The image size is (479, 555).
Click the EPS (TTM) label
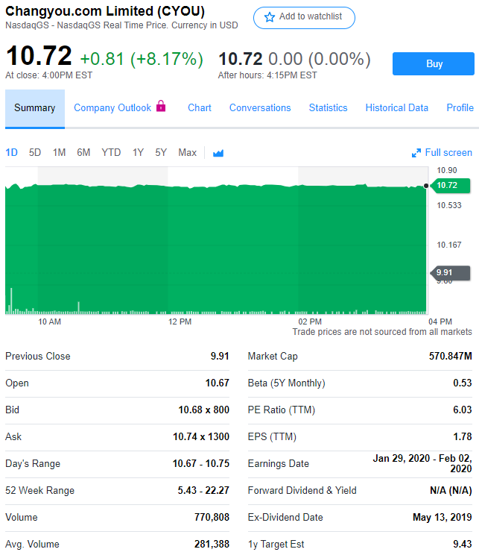click(272, 437)
